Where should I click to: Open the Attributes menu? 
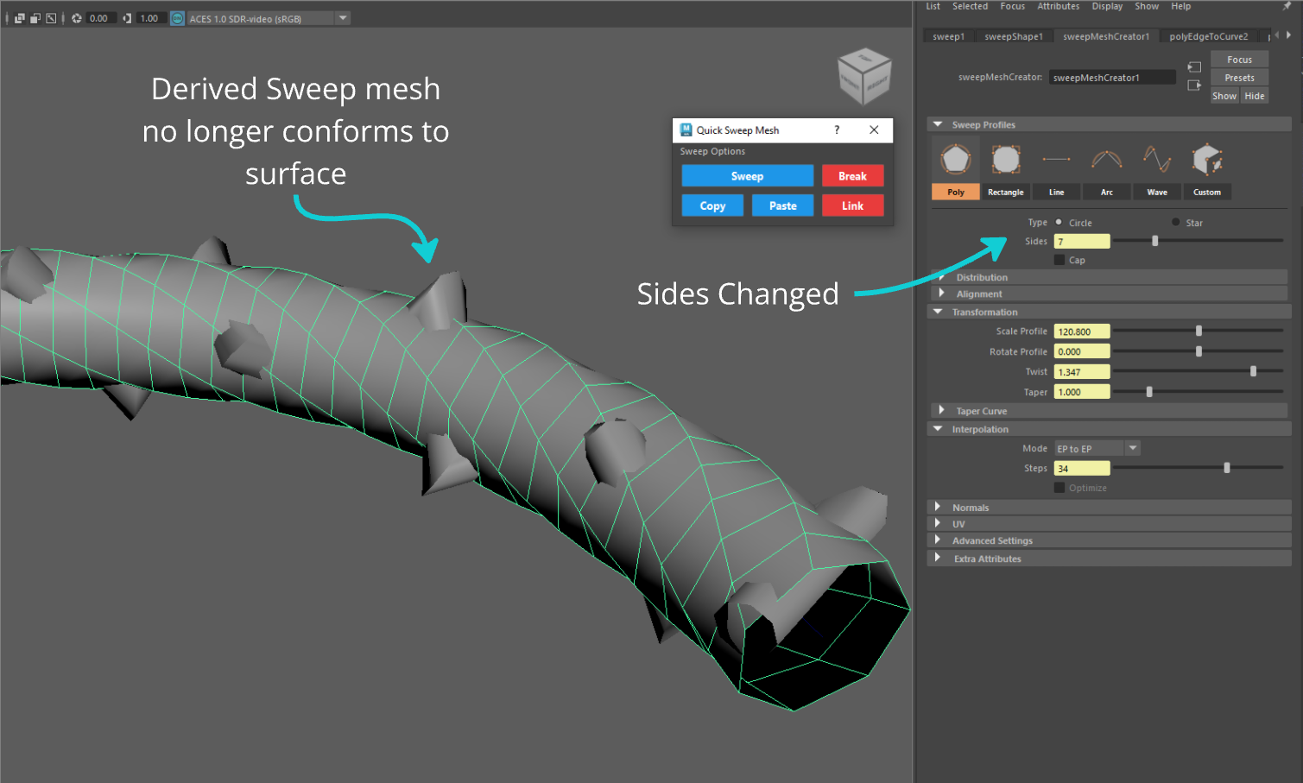(x=1058, y=6)
